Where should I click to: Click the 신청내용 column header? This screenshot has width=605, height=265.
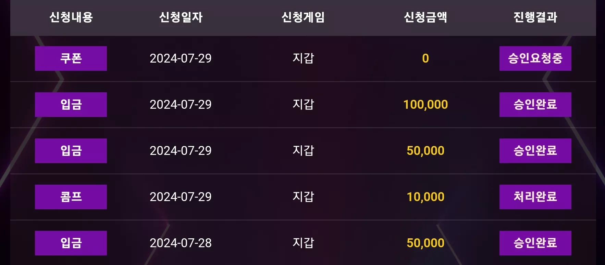(x=71, y=17)
